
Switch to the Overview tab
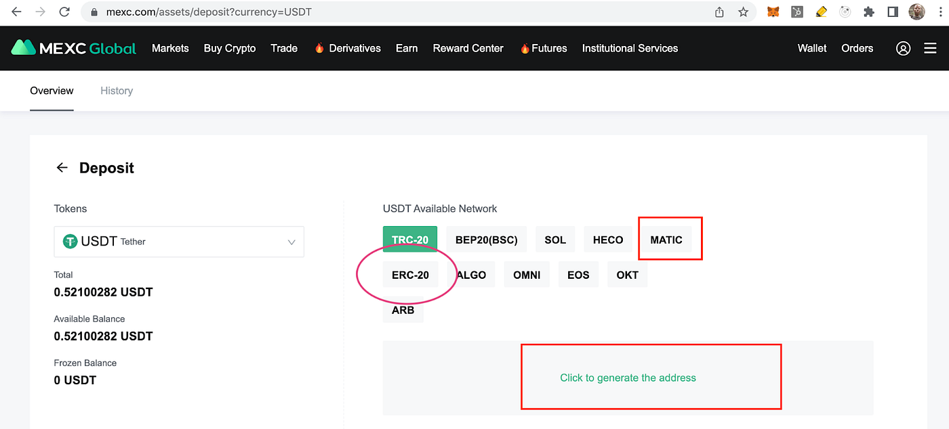click(x=52, y=91)
